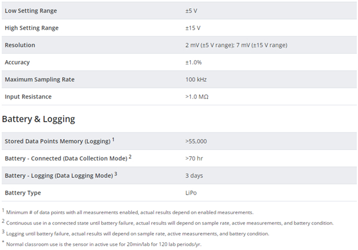Click the Resolution row label
This screenshot has height=250, width=358.
pyautogui.click(x=20, y=45)
